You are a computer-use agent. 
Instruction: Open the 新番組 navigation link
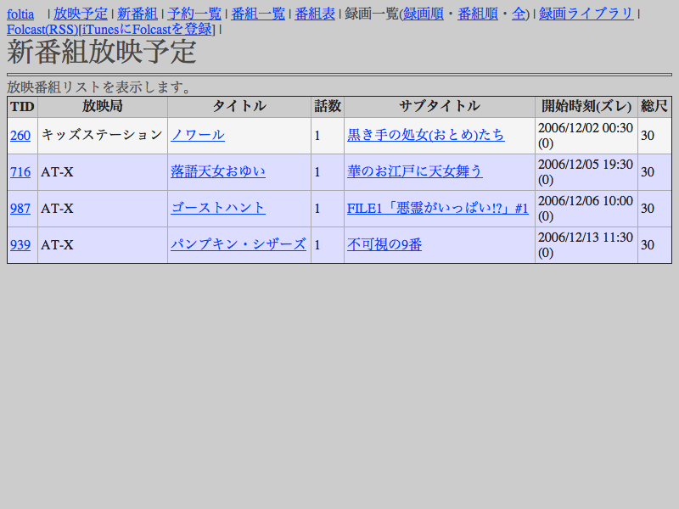pos(137,14)
